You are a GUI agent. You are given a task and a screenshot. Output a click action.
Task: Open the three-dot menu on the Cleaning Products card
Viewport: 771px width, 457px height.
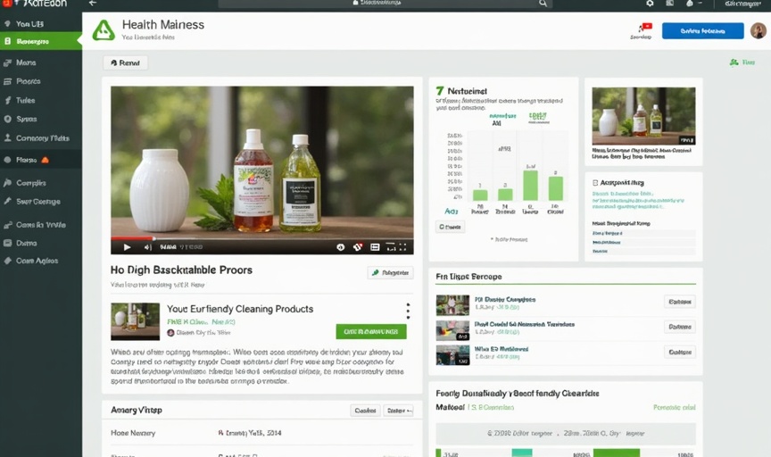408,311
